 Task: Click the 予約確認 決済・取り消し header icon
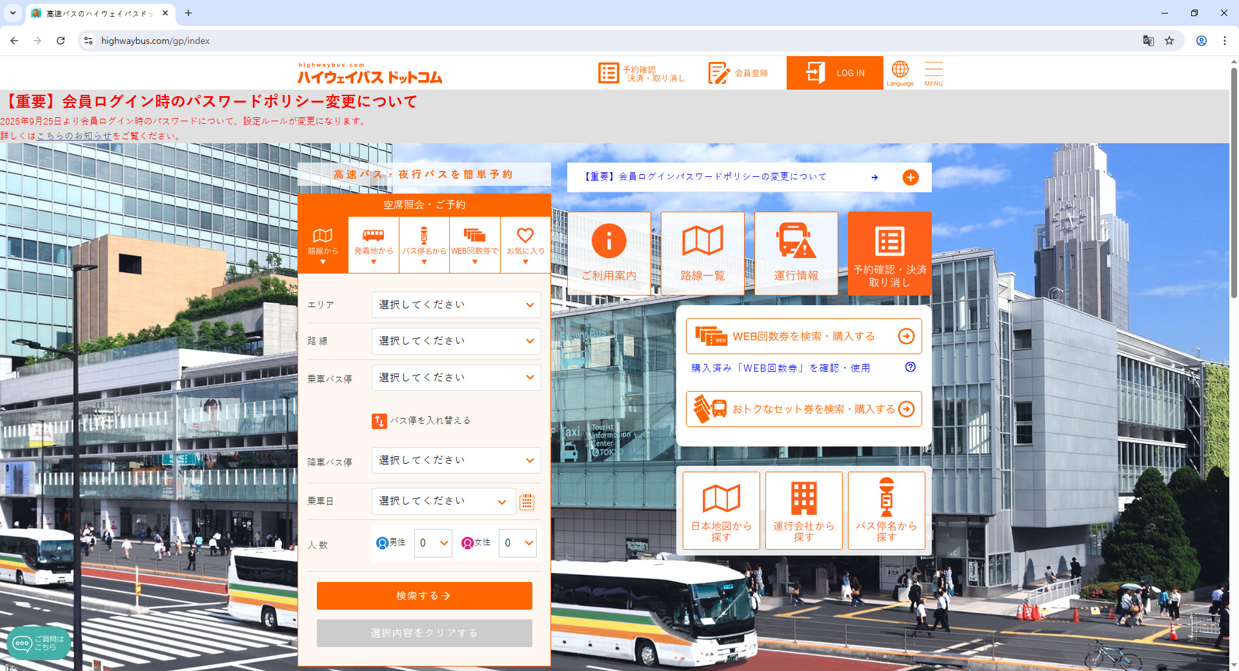click(642, 73)
